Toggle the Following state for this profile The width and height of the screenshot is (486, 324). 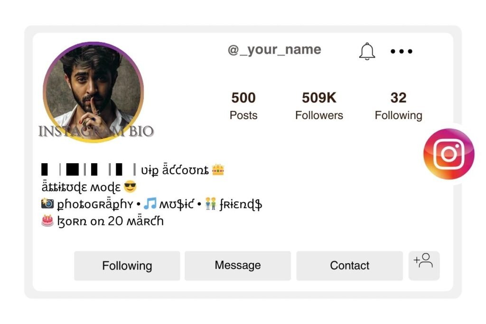127,266
